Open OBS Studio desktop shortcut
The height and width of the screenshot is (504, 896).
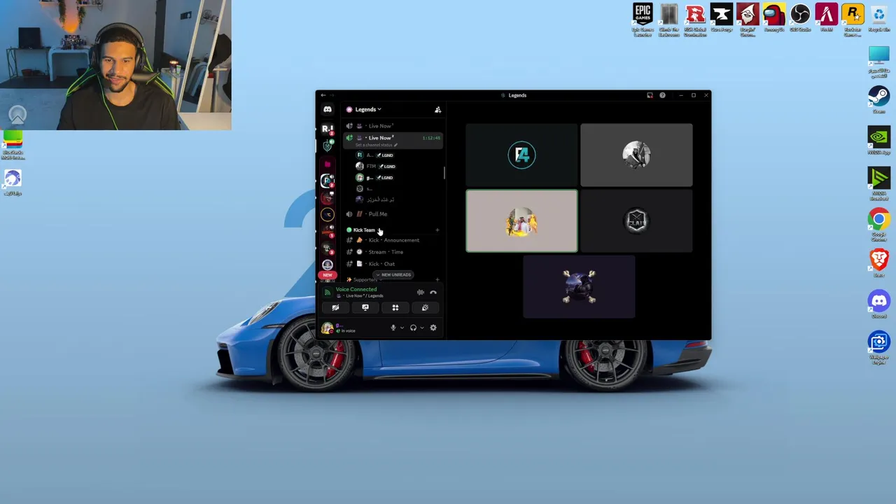point(800,19)
